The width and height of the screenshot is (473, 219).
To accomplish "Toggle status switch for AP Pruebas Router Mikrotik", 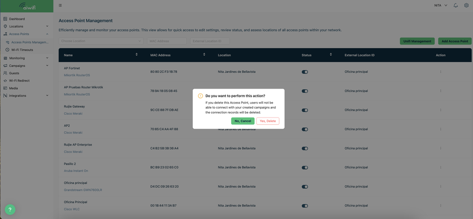I will (305, 91).
